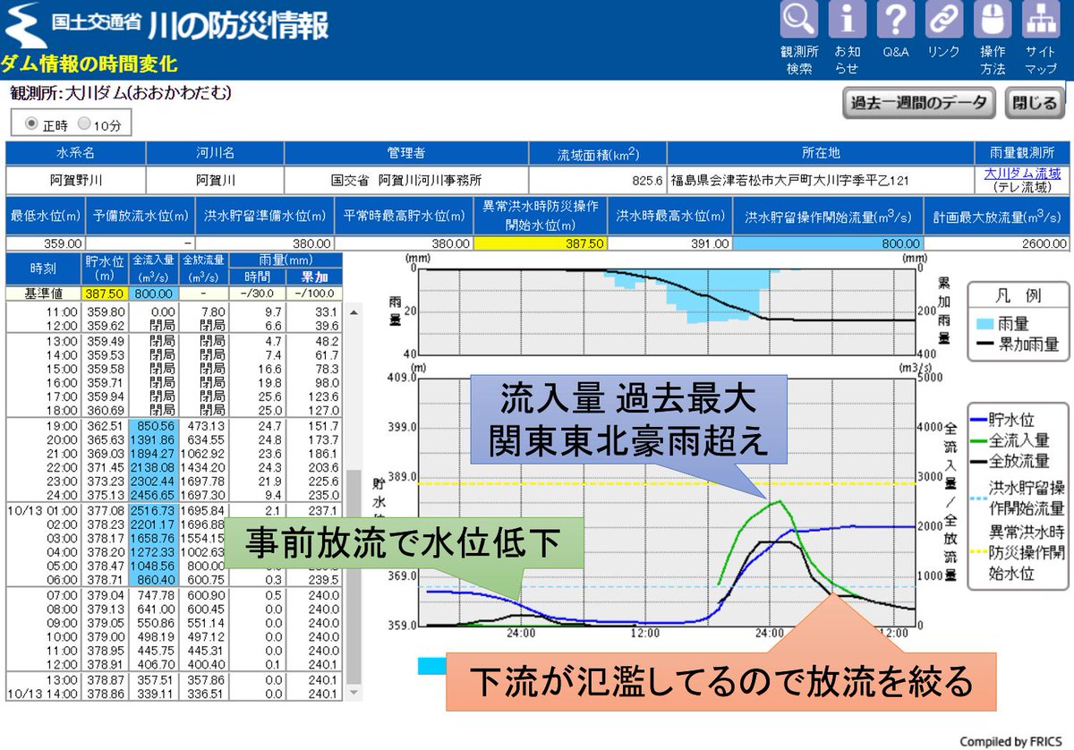Click the location address cell 福島県会津若松市
Screen dimensions: 1074x750
821,180
